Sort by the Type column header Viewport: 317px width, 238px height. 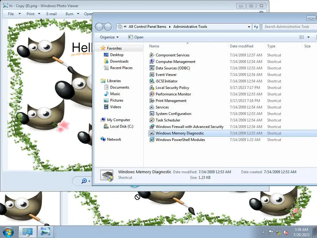(x=284, y=46)
